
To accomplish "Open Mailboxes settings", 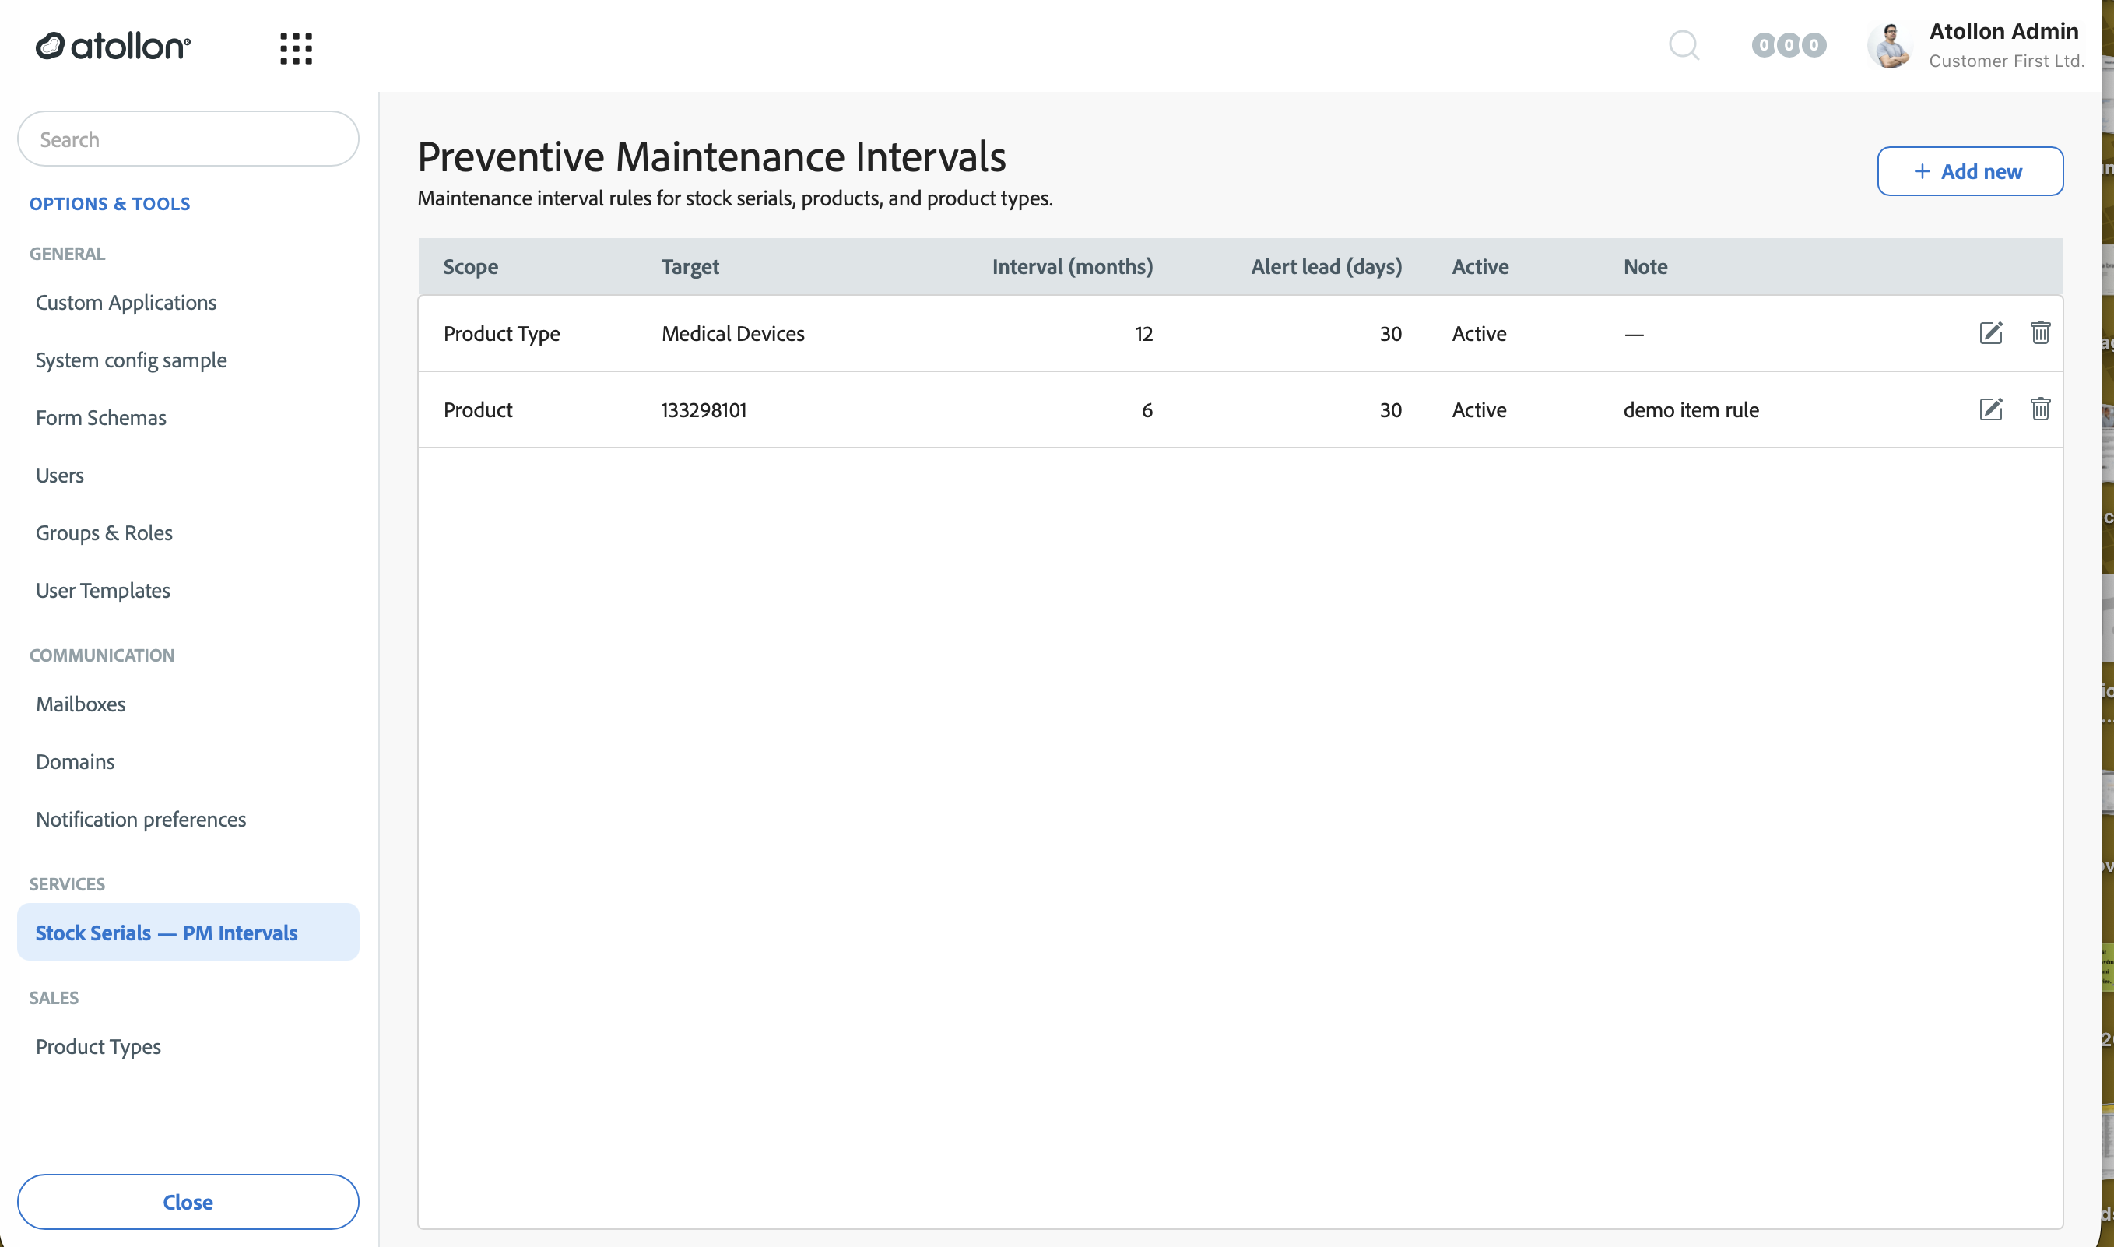I will coord(81,704).
